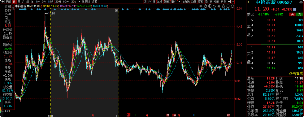The width and height of the screenshot is (304, 117).
Task: Select the MA10: 10.66 indicator label
Action: pos(51,6)
